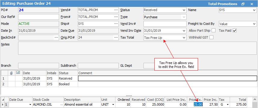Click the Price Inc. cell showing 27.50

(x=211, y=105)
